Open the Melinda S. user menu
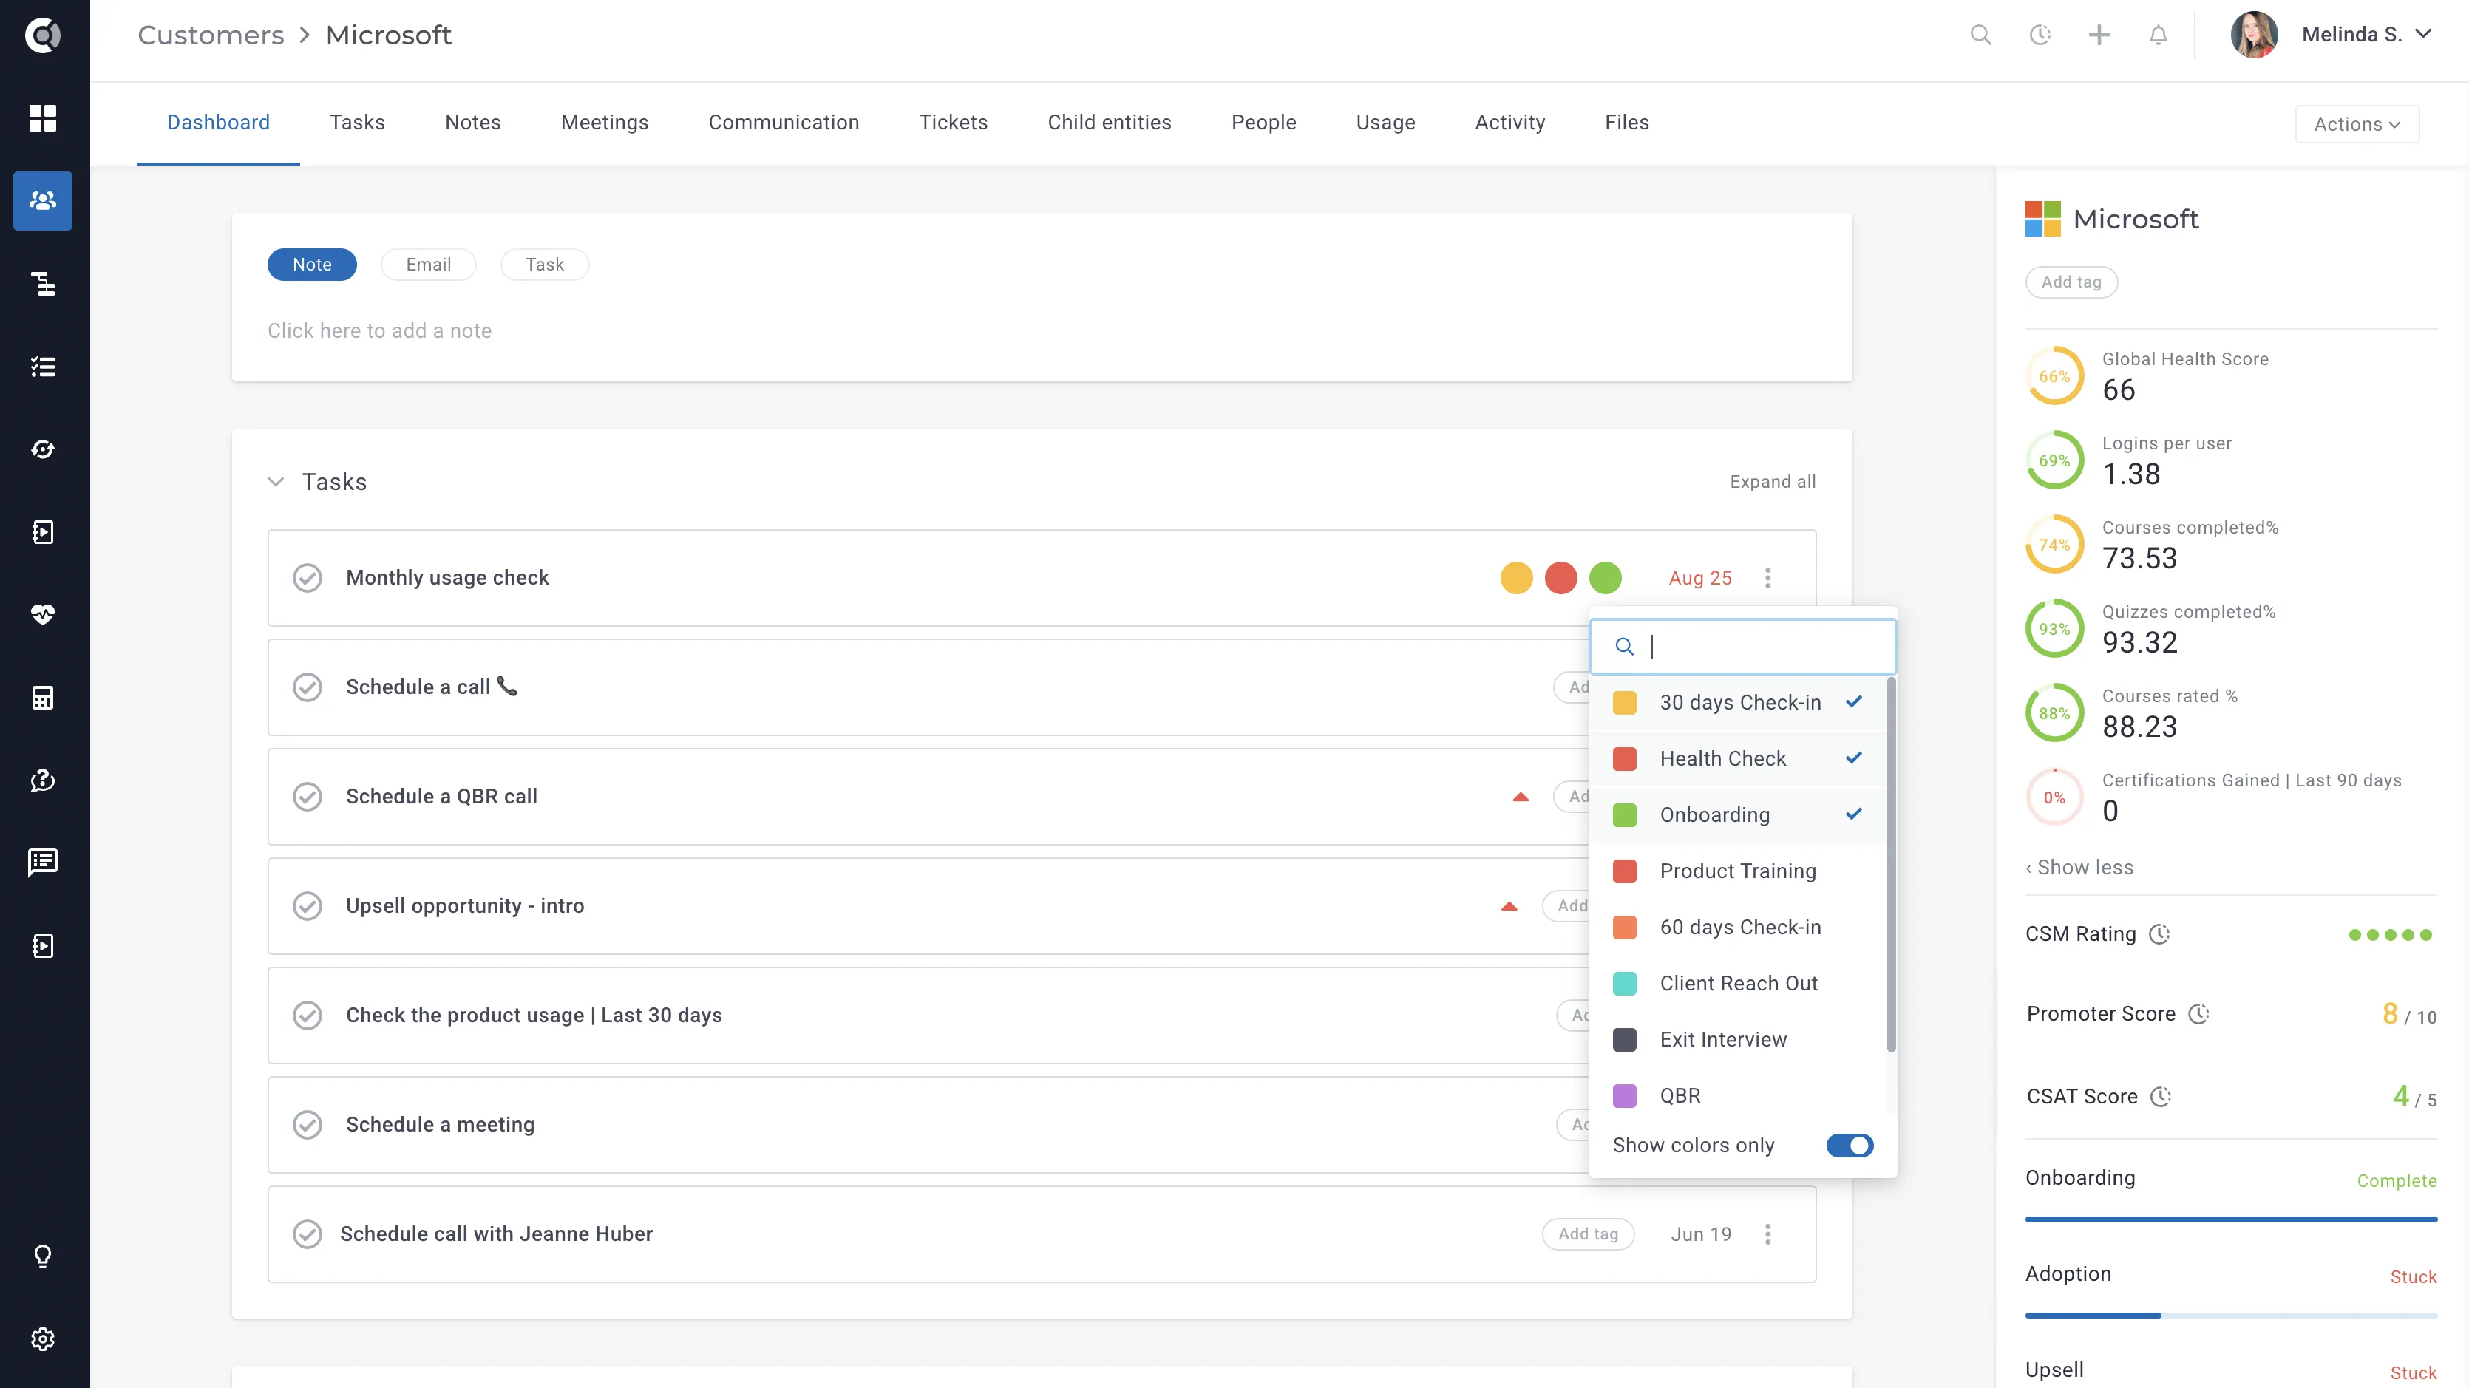The height and width of the screenshot is (1388, 2469). 2331,35
